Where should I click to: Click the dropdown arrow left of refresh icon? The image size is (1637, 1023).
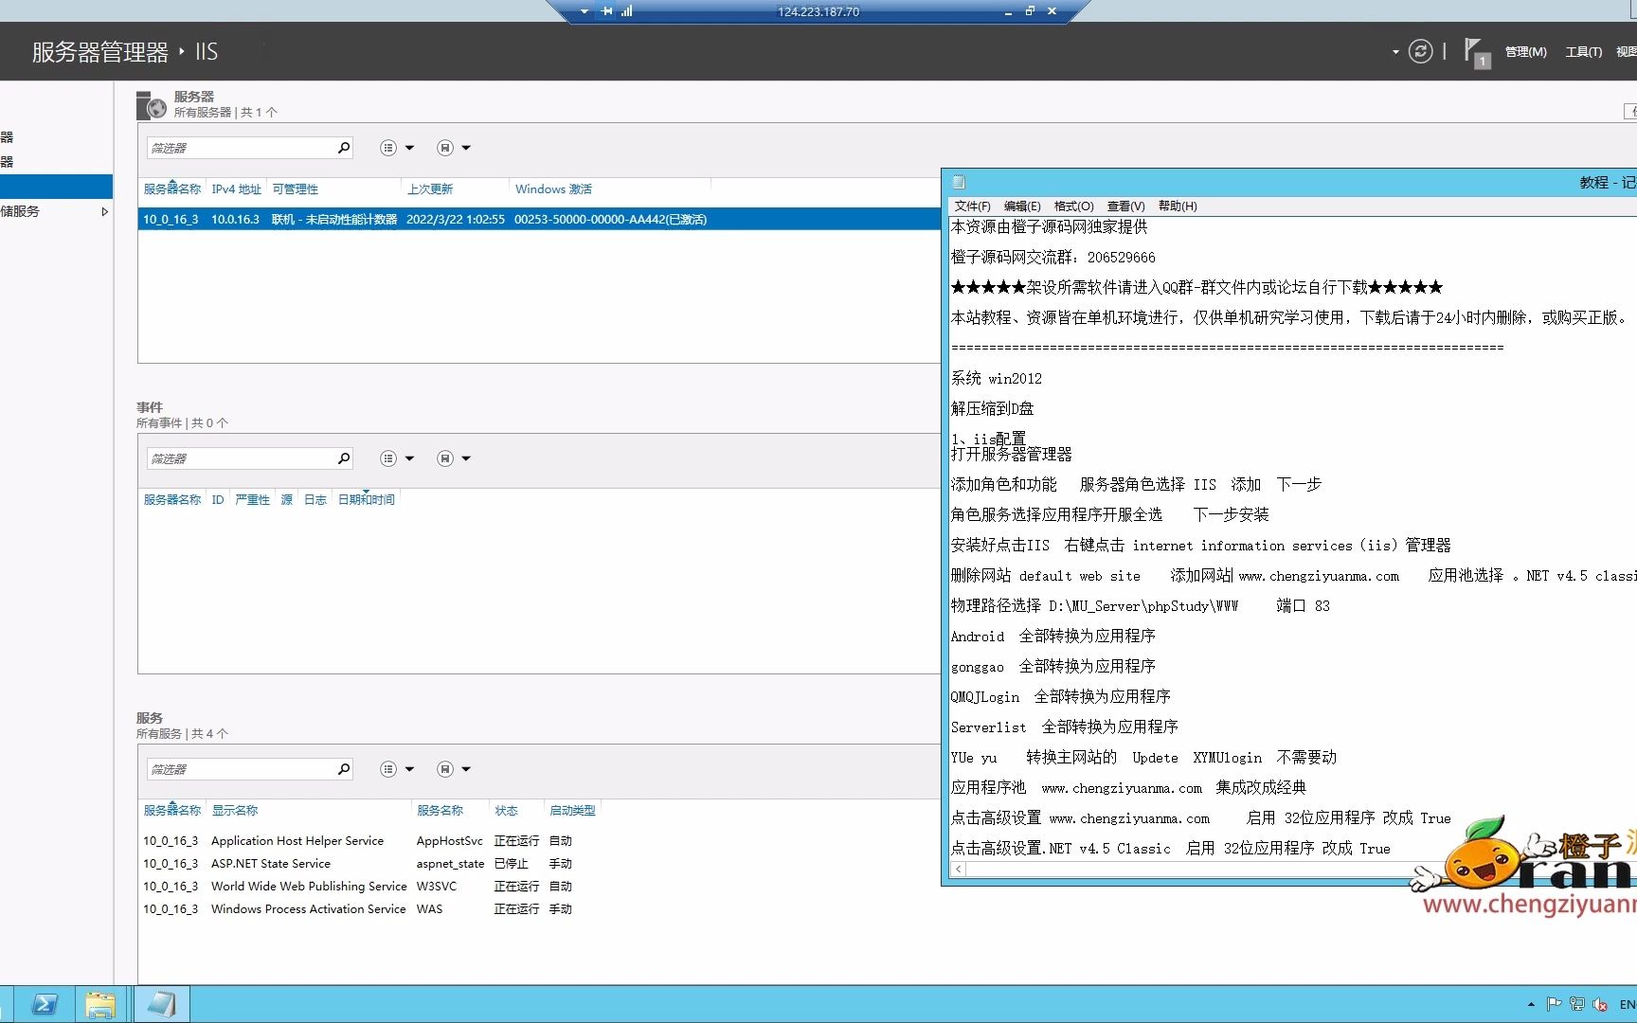pos(1395,52)
